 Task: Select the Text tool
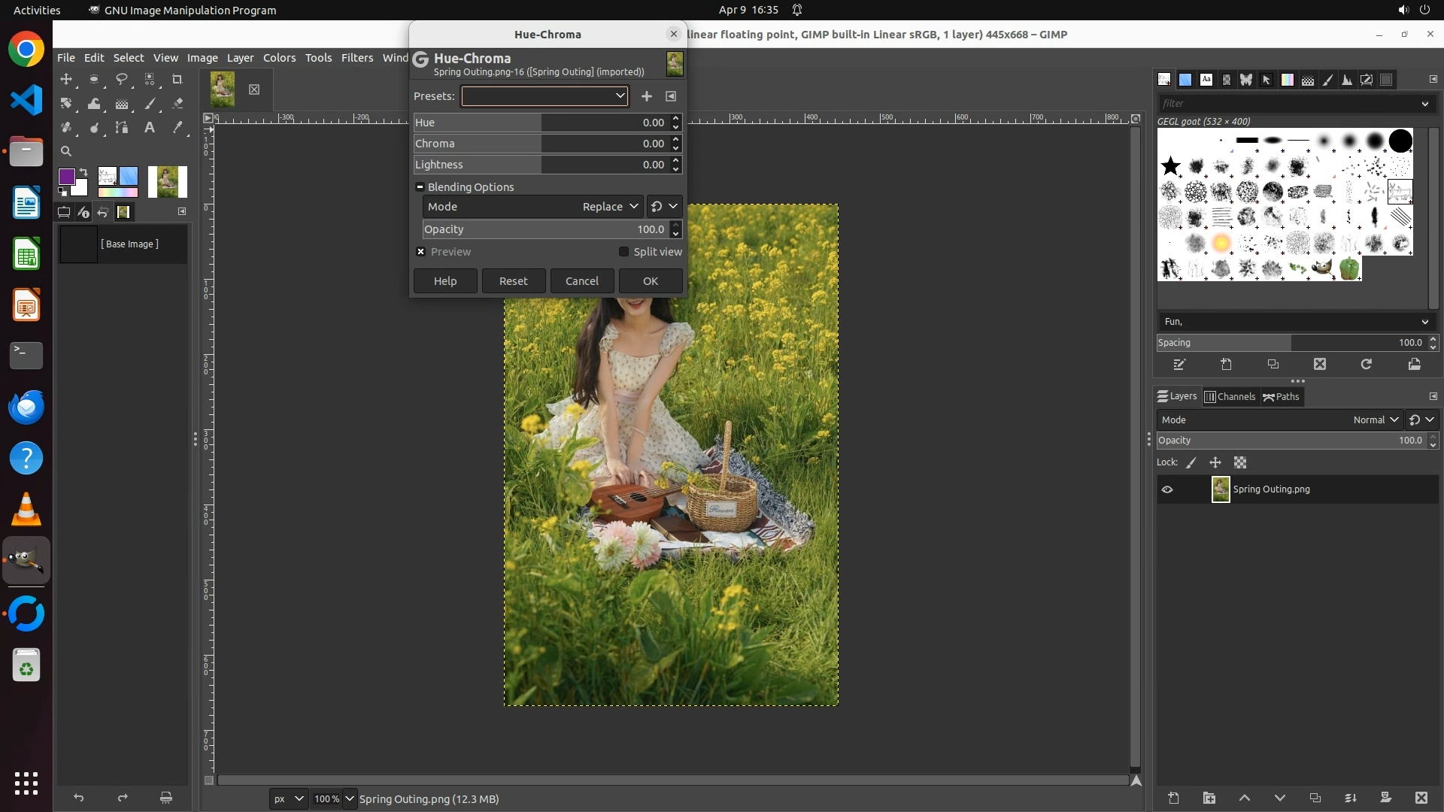[150, 128]
